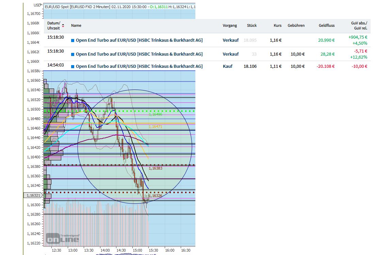This screenshot has height=255, width=388.
Task: Click the current price flag showing 1,16321
Action: 33,195
